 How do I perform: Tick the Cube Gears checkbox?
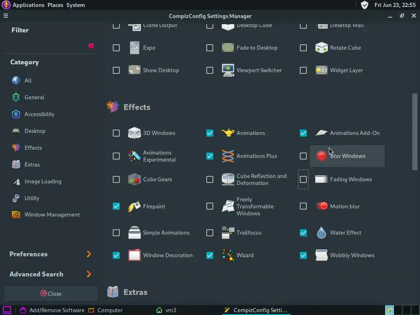pos(116,179)
